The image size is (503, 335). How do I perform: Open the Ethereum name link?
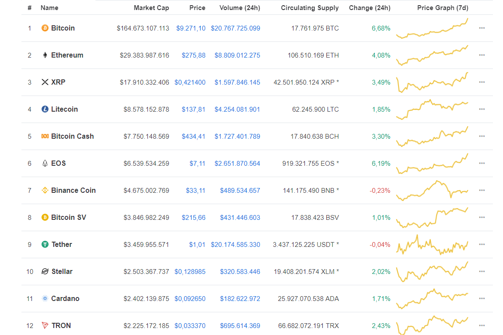coord(67,55)
